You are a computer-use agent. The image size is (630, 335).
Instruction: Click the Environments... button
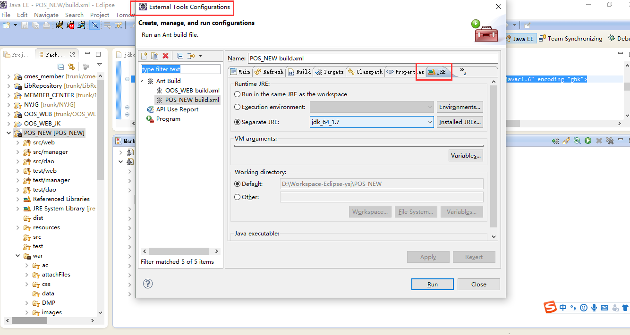(x=460, y=107)
